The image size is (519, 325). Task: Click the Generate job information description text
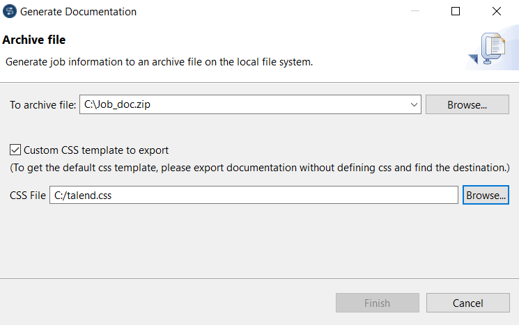coord(160,61)
